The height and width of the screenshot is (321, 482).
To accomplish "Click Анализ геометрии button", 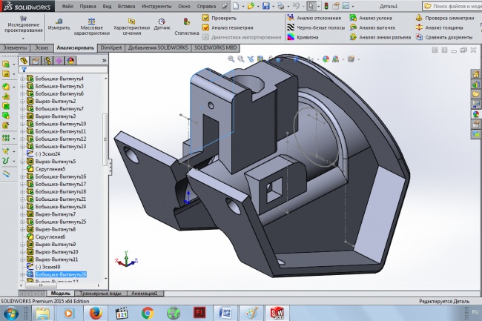I will pyautogui.click(x=228, y=27).
